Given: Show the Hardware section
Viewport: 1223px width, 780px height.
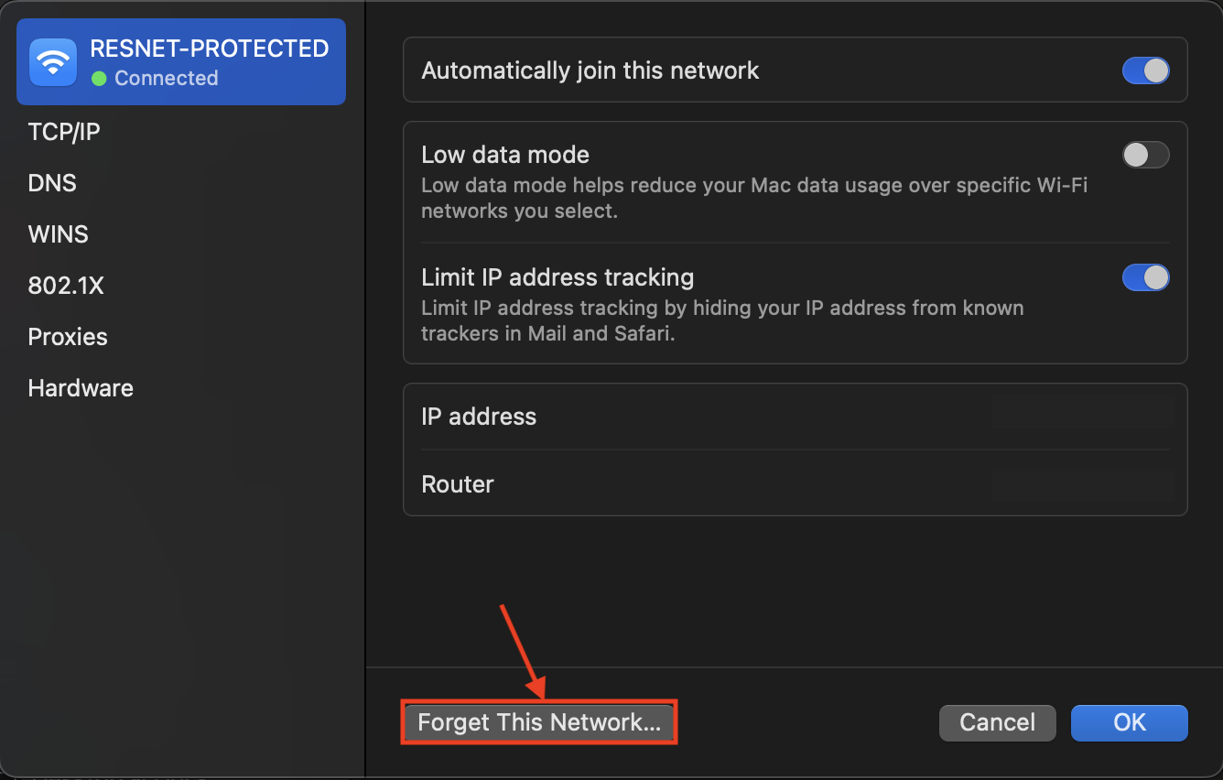Looking at the screenshot, I should click(81, 388).
